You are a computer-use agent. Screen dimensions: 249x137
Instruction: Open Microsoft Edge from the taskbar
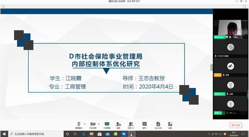point(84,134)
